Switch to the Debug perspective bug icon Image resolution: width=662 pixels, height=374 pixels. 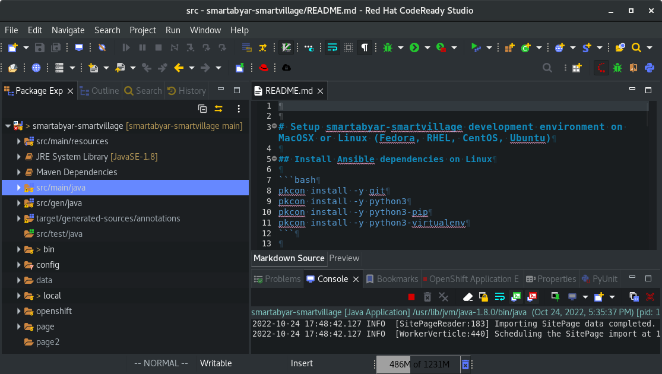(x=617, y=68)
